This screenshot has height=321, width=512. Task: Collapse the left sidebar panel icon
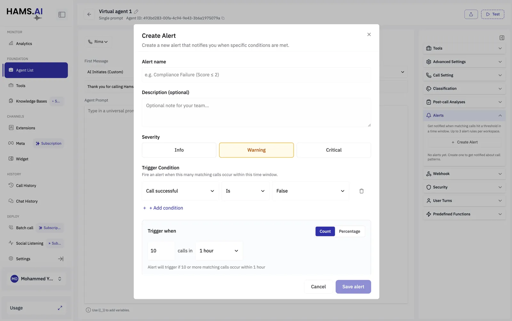click(x=62, y=15)
